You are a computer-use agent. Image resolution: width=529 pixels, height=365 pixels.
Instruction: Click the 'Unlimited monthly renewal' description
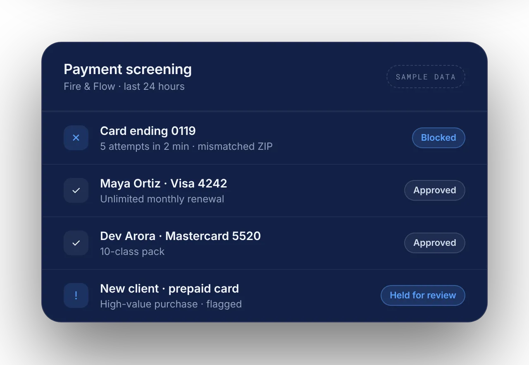[162, 199]
